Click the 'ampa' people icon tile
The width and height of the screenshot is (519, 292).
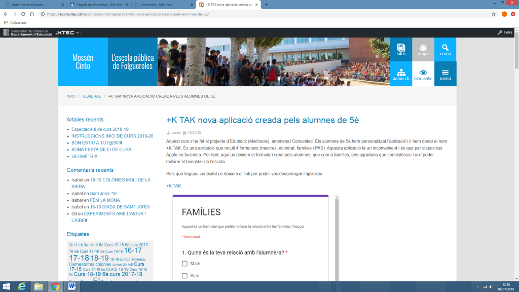click(423, 49)
